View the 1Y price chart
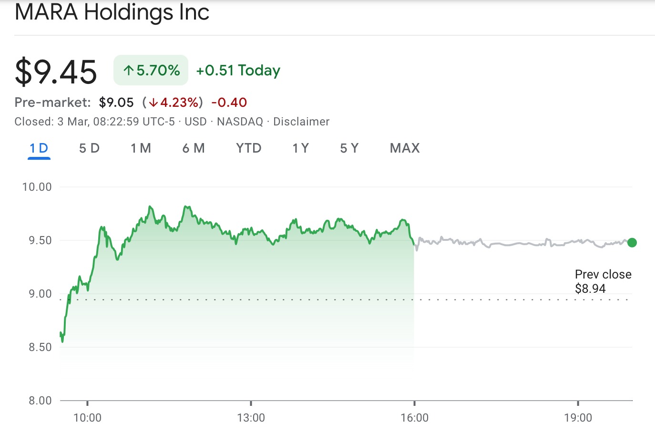Image resolution: width=655 pixels, height=434 pixels. coord(300,148)
